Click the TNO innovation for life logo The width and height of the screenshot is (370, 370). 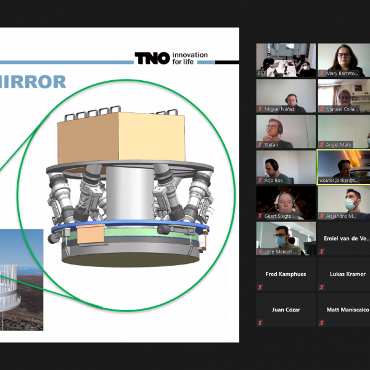(171, 58)
